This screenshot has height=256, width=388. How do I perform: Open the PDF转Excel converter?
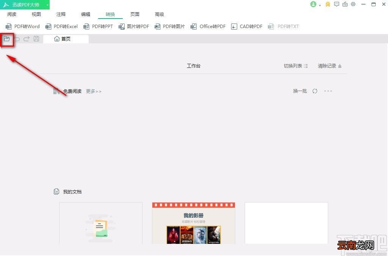(61, 27)
